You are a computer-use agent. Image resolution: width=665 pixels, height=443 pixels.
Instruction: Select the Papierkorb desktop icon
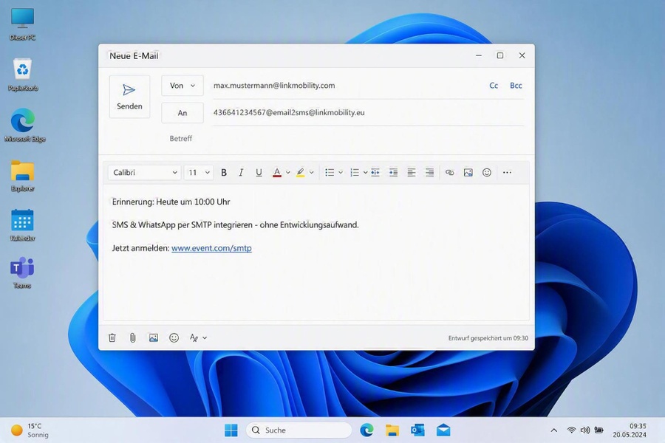point(23,75)
